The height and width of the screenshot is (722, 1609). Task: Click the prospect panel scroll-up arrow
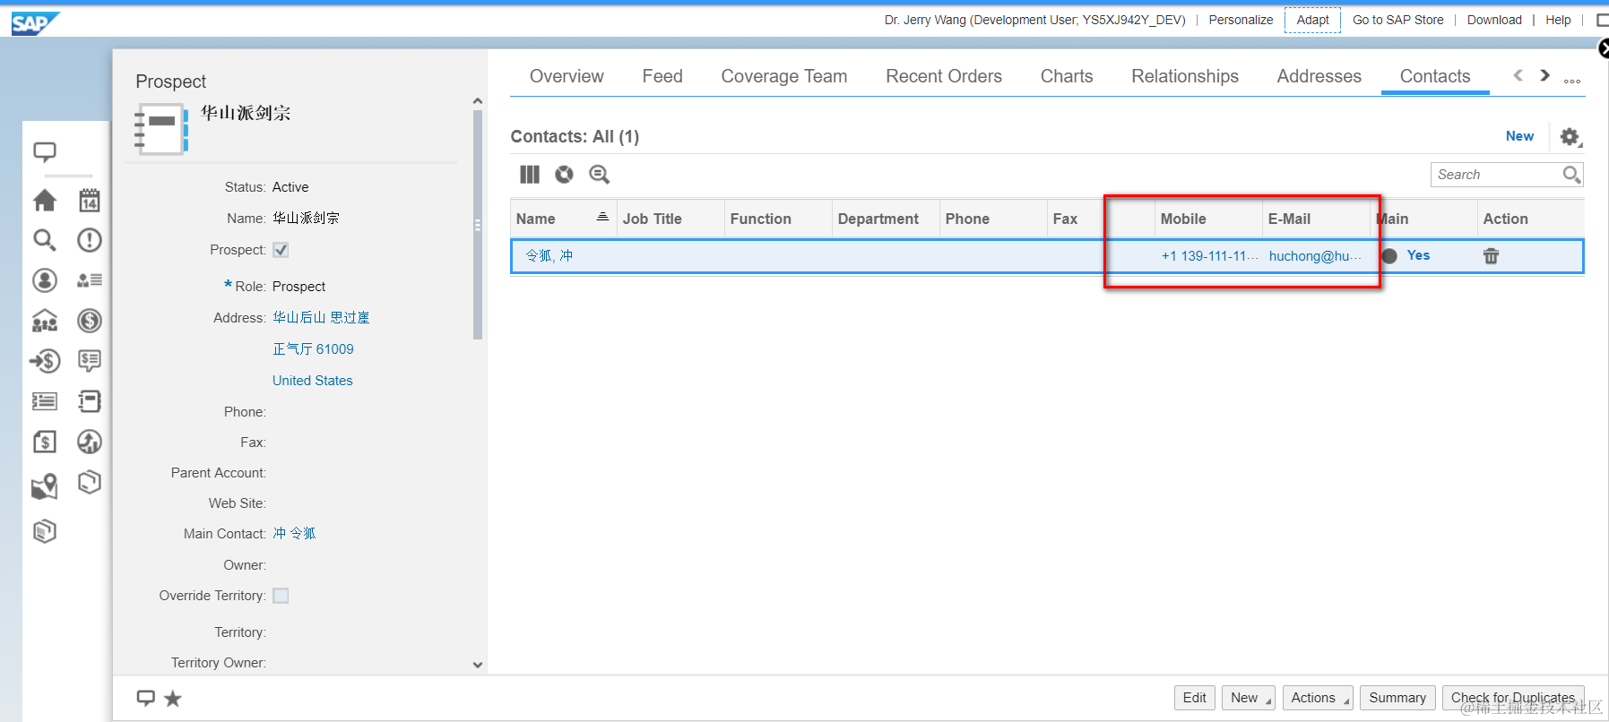pyautogui.click(x=478, y=101)
